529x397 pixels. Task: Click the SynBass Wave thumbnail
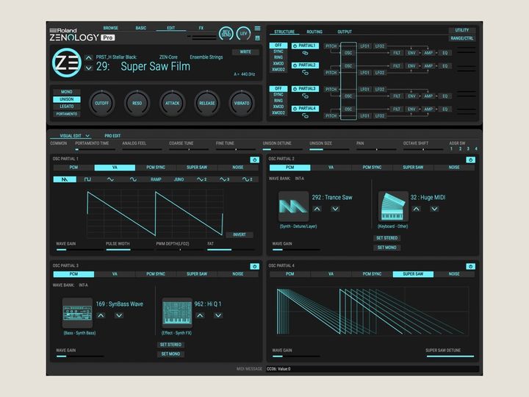(x=77, y=313)
